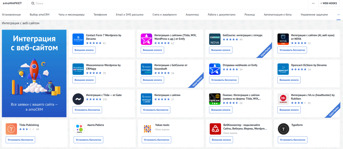Image resolution: width=343 pixels, height=149 pixels.
Task: Open the Vakas-tools logo icon
Action: 147,129
